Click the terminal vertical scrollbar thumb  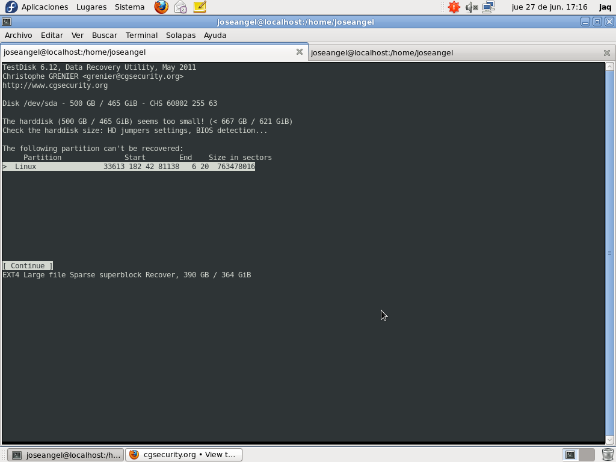(x=610, y=253)
